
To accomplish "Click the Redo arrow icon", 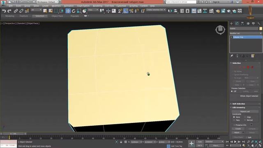I will point(9,11).
